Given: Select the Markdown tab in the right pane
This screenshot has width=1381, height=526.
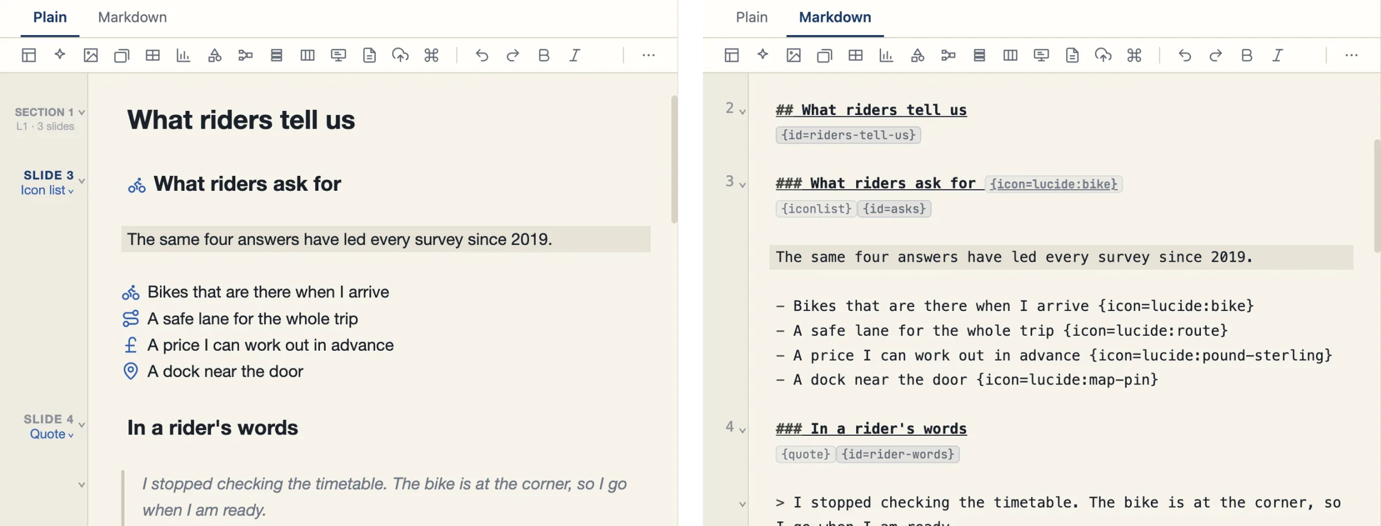Looking at the screenshot, I should point(835,17).
